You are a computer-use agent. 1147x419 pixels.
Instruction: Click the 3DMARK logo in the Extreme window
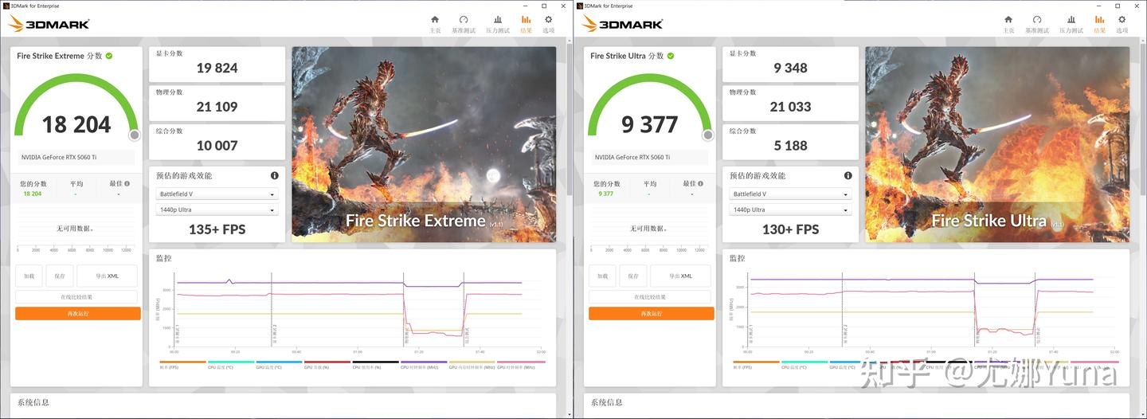pos(49,24)
